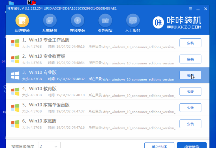Open the hamburger menu in title bar
Screen dimensions: 216x148
pos(190,9)
